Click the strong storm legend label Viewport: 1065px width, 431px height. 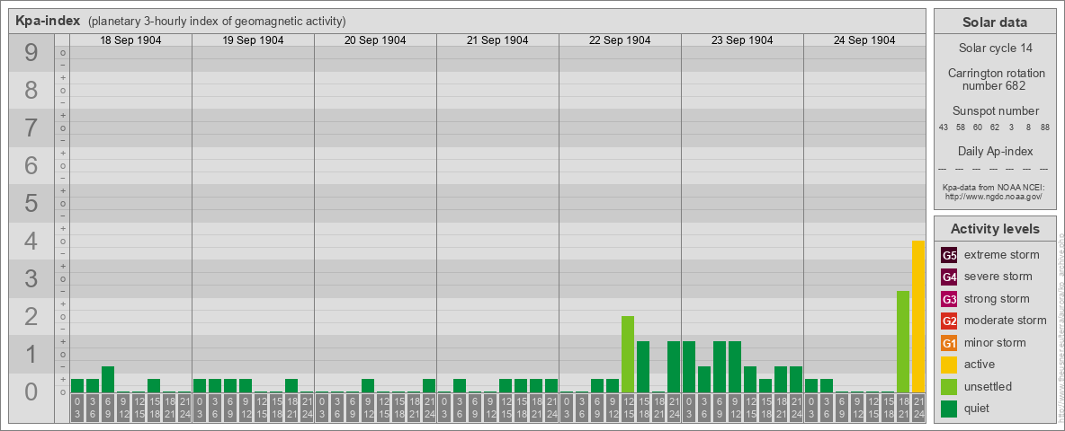click(997, 299)
